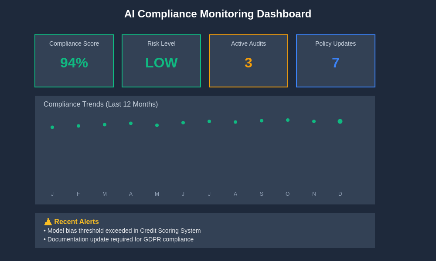Click the Policy Updates count of 7
Screen dimensions: 436x261
(336, 63)
